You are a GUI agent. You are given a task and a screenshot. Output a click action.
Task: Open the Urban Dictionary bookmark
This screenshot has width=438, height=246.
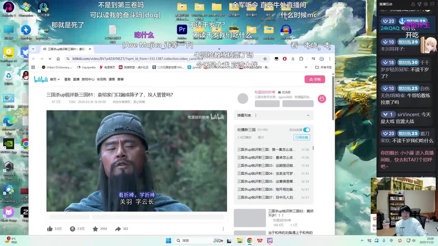[57, 67]
